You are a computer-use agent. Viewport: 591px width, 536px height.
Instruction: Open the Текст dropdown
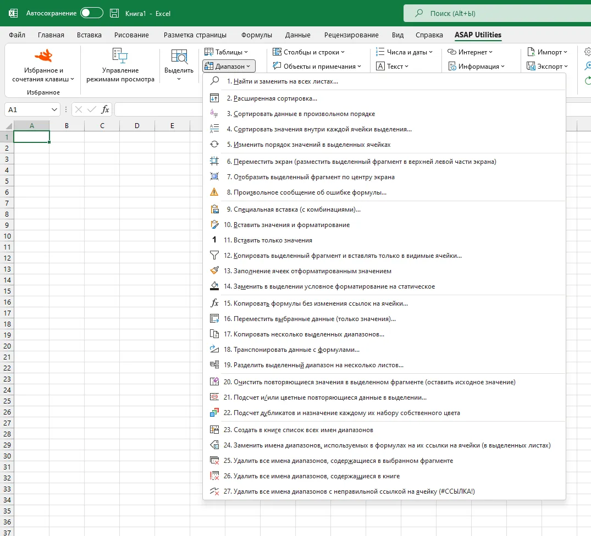[393, 67]
